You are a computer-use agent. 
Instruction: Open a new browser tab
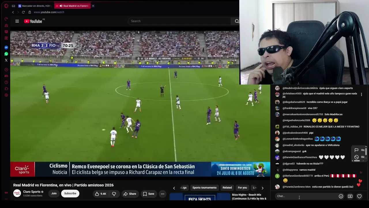tap(93, 6)
